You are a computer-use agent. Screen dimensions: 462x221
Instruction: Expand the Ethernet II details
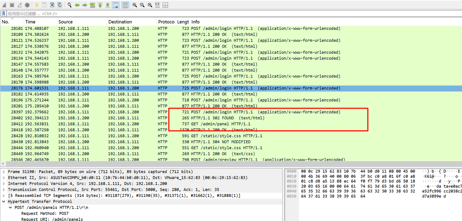pos(4,178)
